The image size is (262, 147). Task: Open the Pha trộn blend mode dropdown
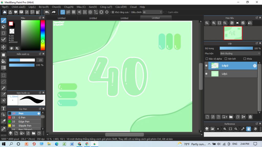[240, 54]
